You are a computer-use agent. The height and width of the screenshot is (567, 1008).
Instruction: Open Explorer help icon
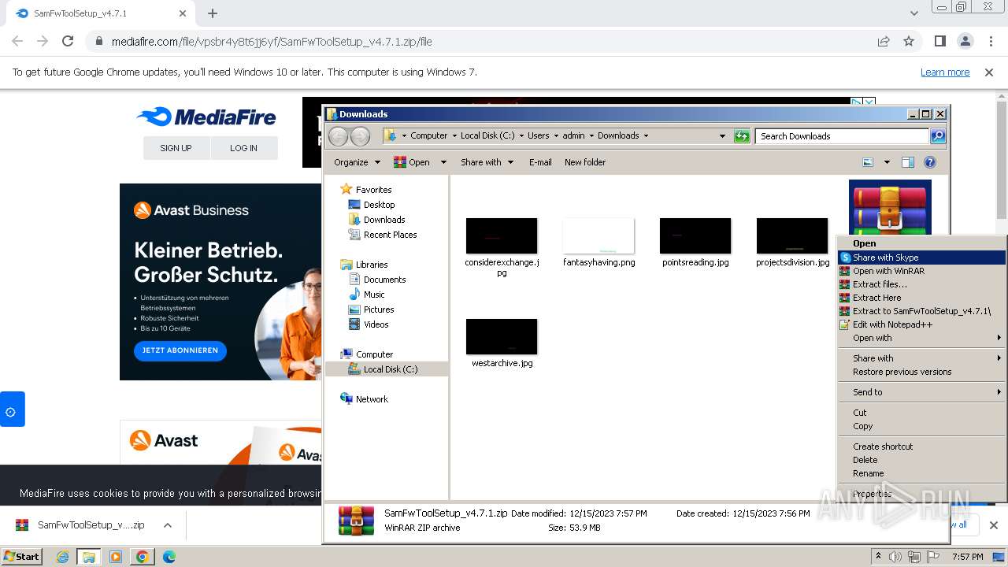930,162
